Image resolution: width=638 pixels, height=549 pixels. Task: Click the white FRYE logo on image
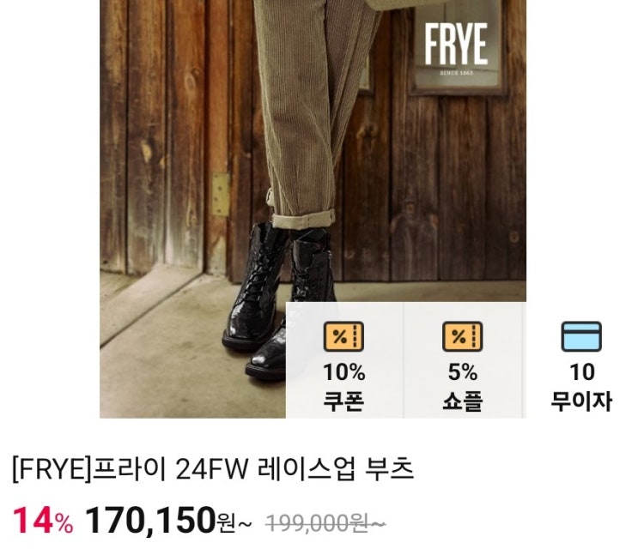(x=456, y=44)
